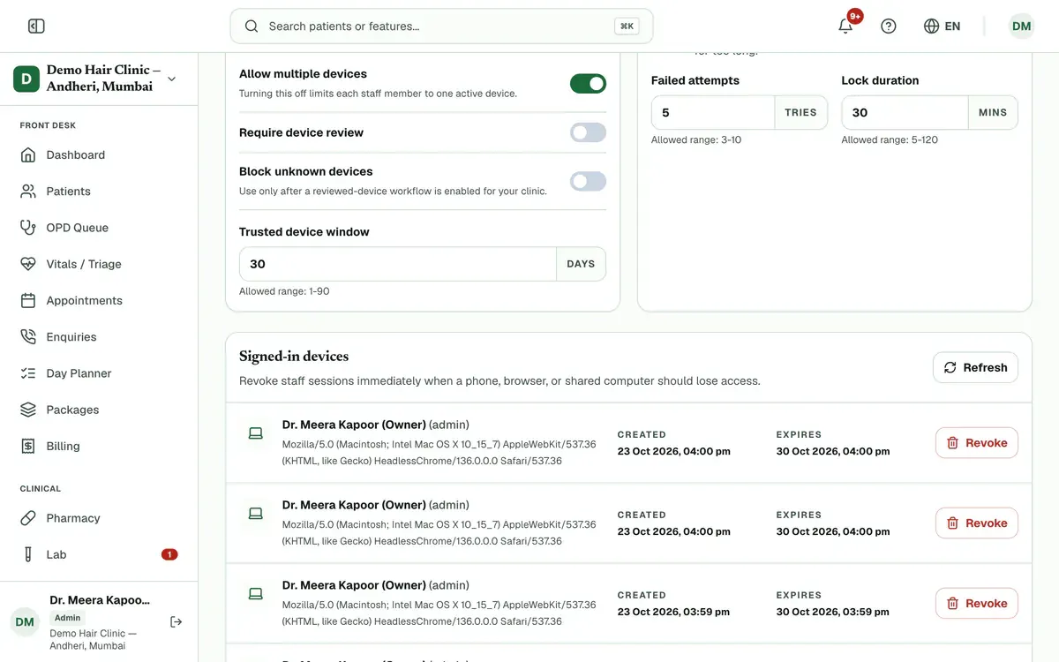The height and width of the screenshot is (662, 1059).
Task: Focus the Search patients or features field
Action: click(441, 26)
